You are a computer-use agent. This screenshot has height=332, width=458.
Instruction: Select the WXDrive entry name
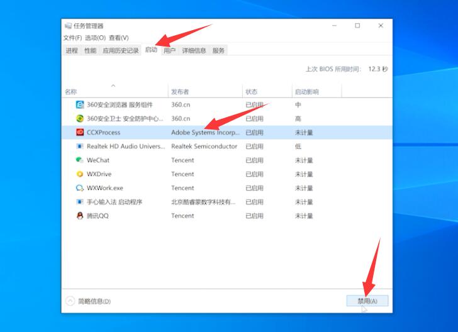point(99,174)
